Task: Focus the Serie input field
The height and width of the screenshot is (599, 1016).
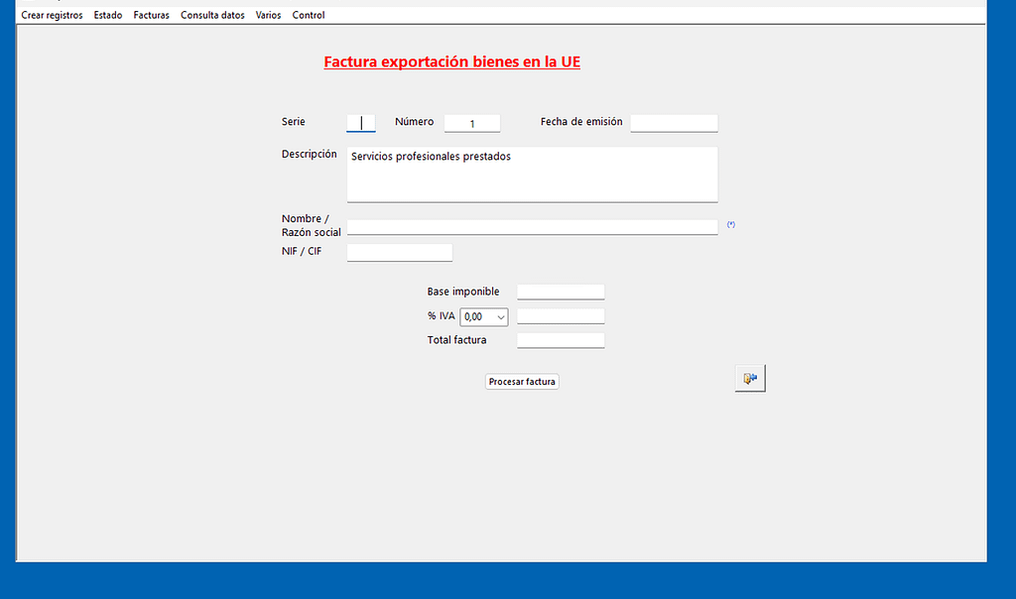Action: pos(361,123)
